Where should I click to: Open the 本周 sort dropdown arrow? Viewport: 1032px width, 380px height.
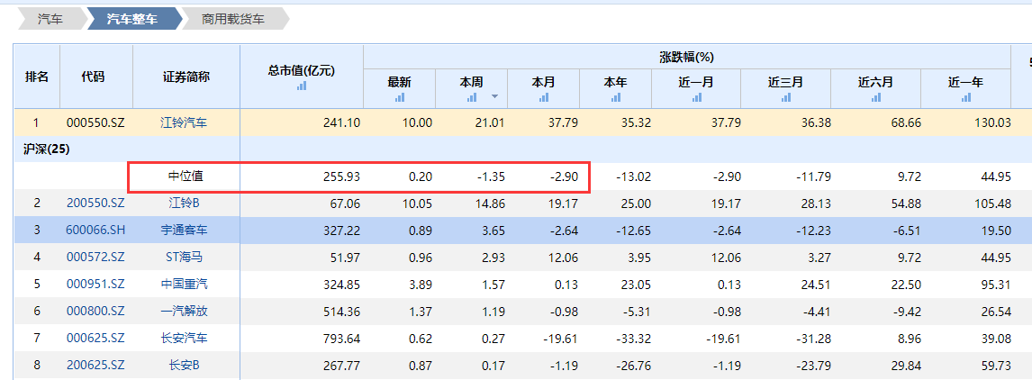coord(494,97)
